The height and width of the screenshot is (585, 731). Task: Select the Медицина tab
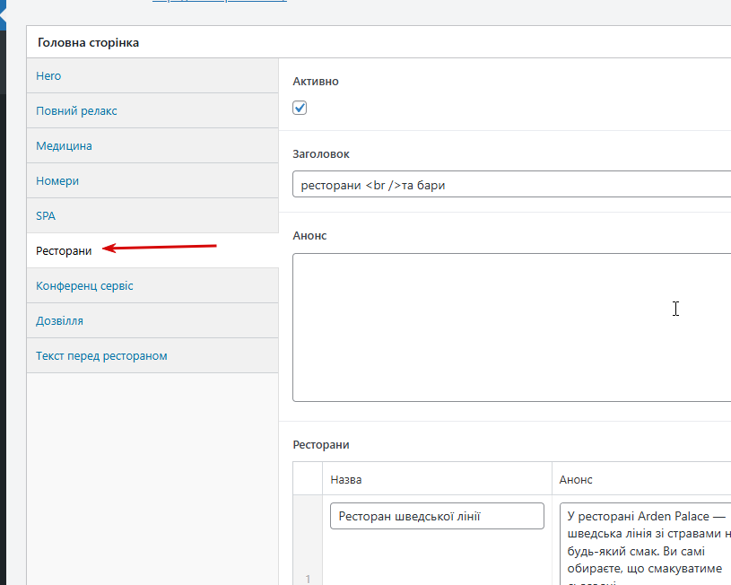click(x=152, y=145)
